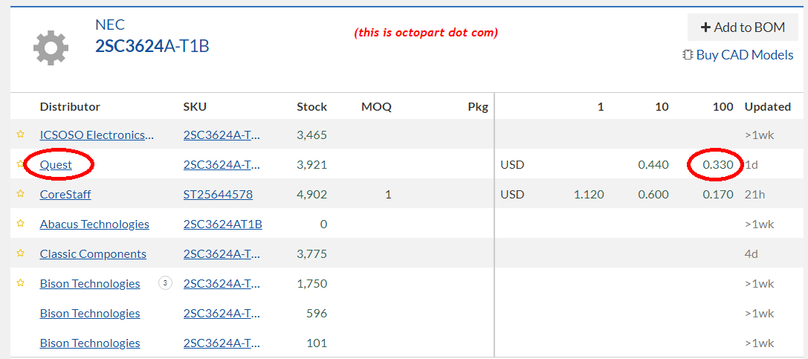The width and height of the screenshot is (808, 359).
Task: Open the NEC manufacturer link
Action: [110, 25]
